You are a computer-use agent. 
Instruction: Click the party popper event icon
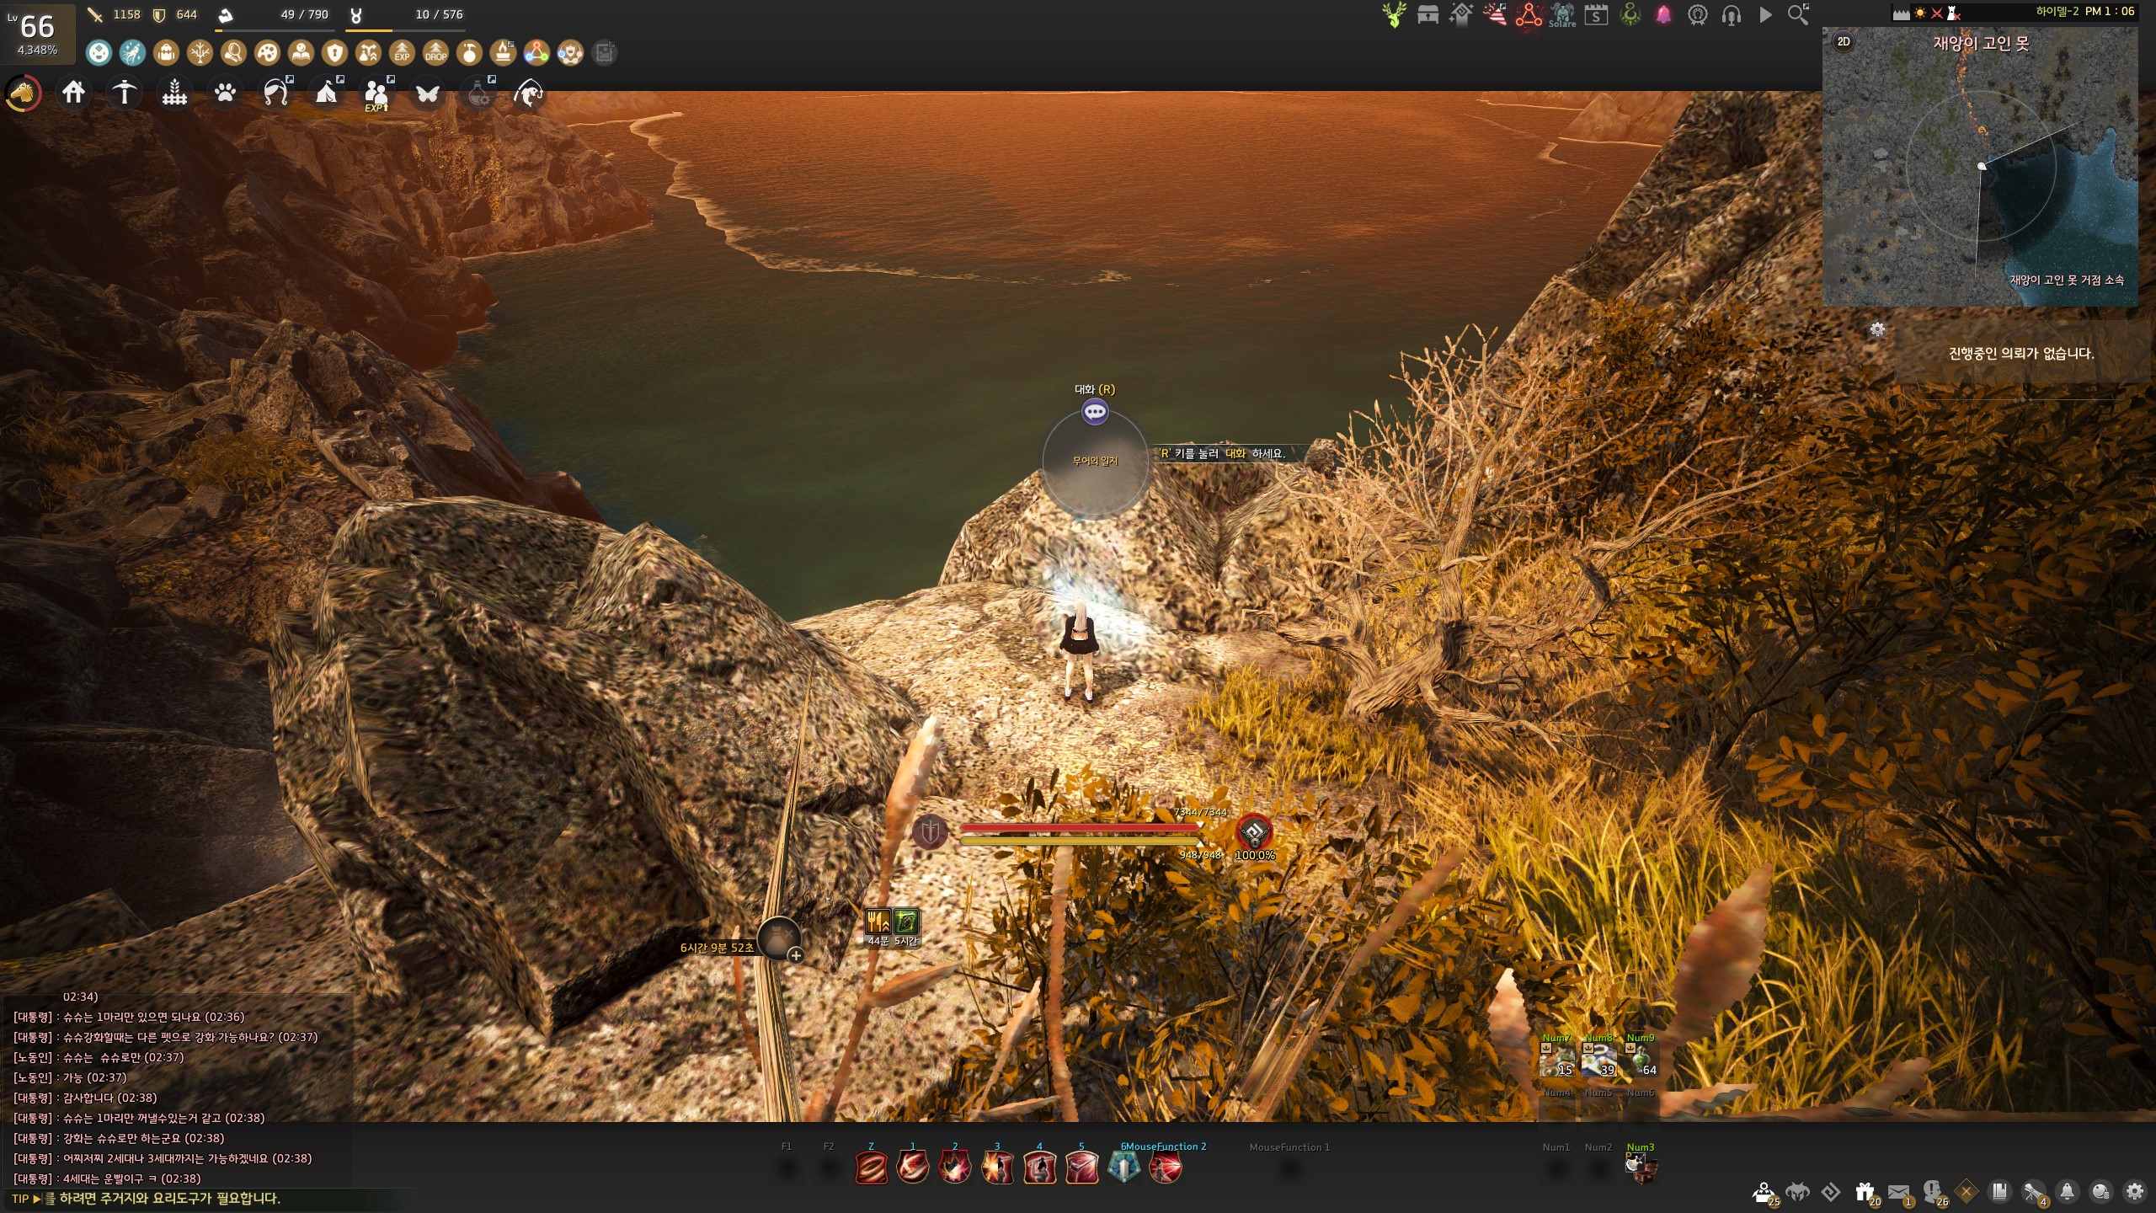click(x=1495, y=15)
